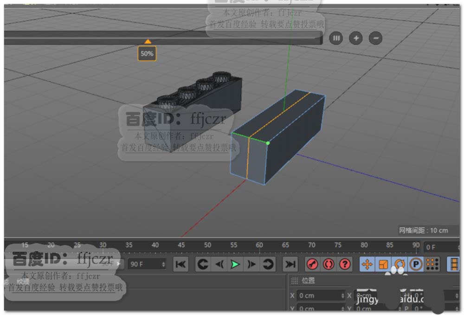The image size is (464, 315).
Task: Toggle Position keyframe recording
Action: [367, 264]
